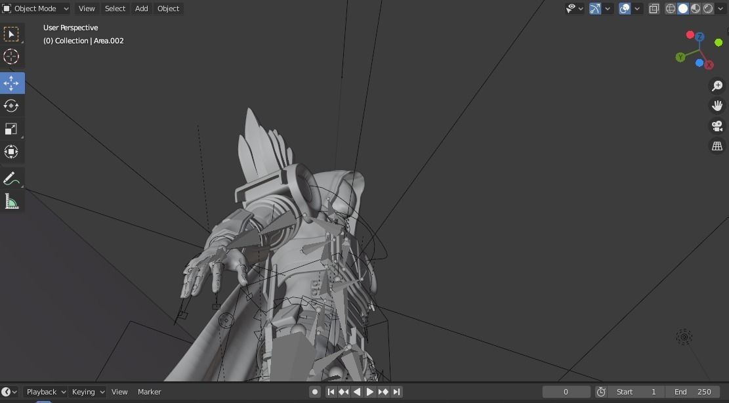
Task: Jump to the next keyframe
Action: (383, 392)
